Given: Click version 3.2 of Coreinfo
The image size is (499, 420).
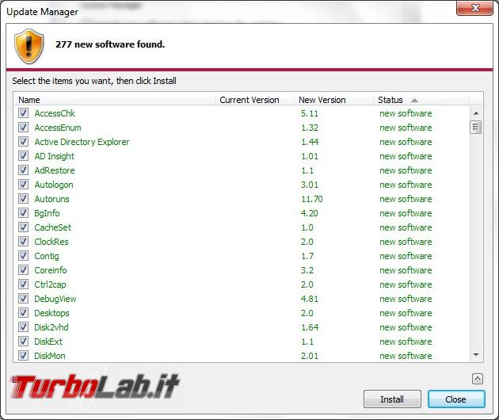Looking at the screenshot, I should pyautogui.click(x=307, y=270).
